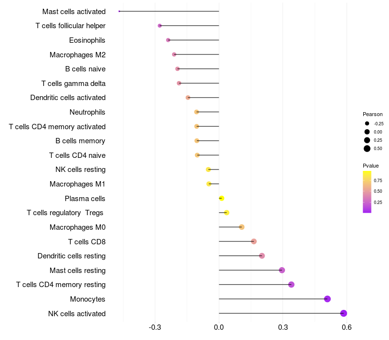Viewport: 389px width, 340px height.
Task: Click the -0.25 Pearson size legend circle
Action: pos(367,123)
